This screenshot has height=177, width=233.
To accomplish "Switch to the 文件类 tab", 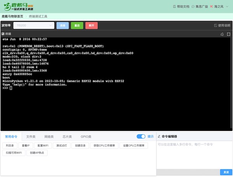I will 31,137.
